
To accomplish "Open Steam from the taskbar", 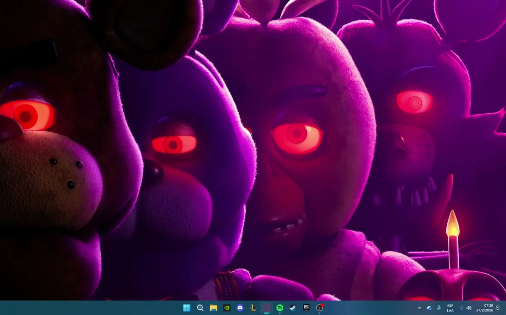I will (293, 308).
